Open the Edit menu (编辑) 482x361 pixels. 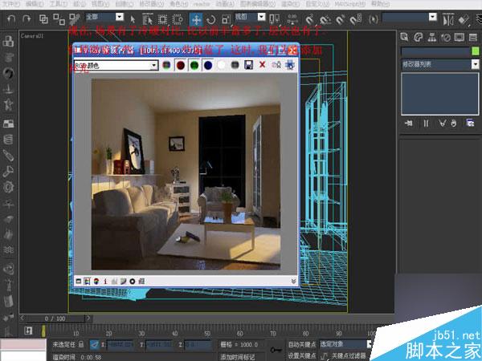coord(35,4)
